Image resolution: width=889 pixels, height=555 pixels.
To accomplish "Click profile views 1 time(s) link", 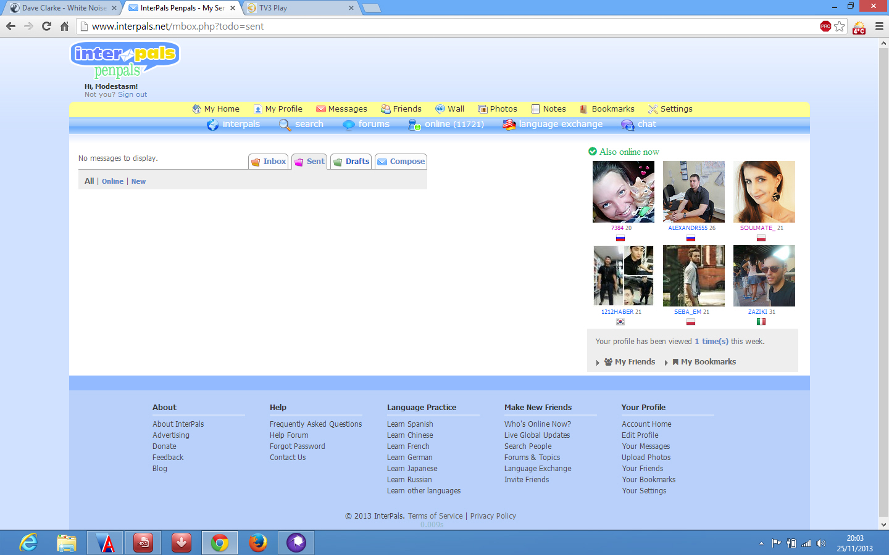I will point(711,342).
